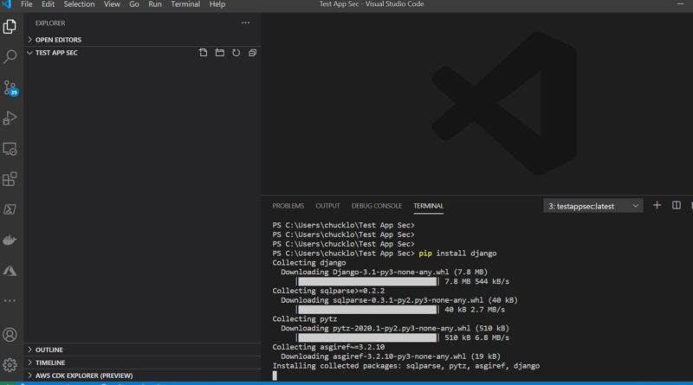Open the File menu
This screenshot has height=385, width=693.
(27, 4)
